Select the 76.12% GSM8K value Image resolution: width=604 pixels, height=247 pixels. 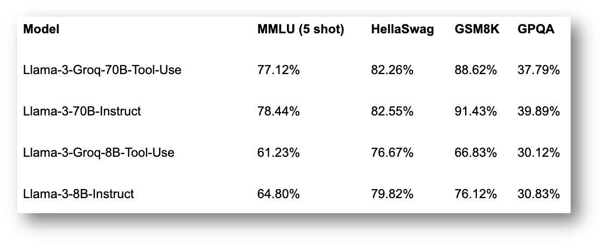point(475,193)
